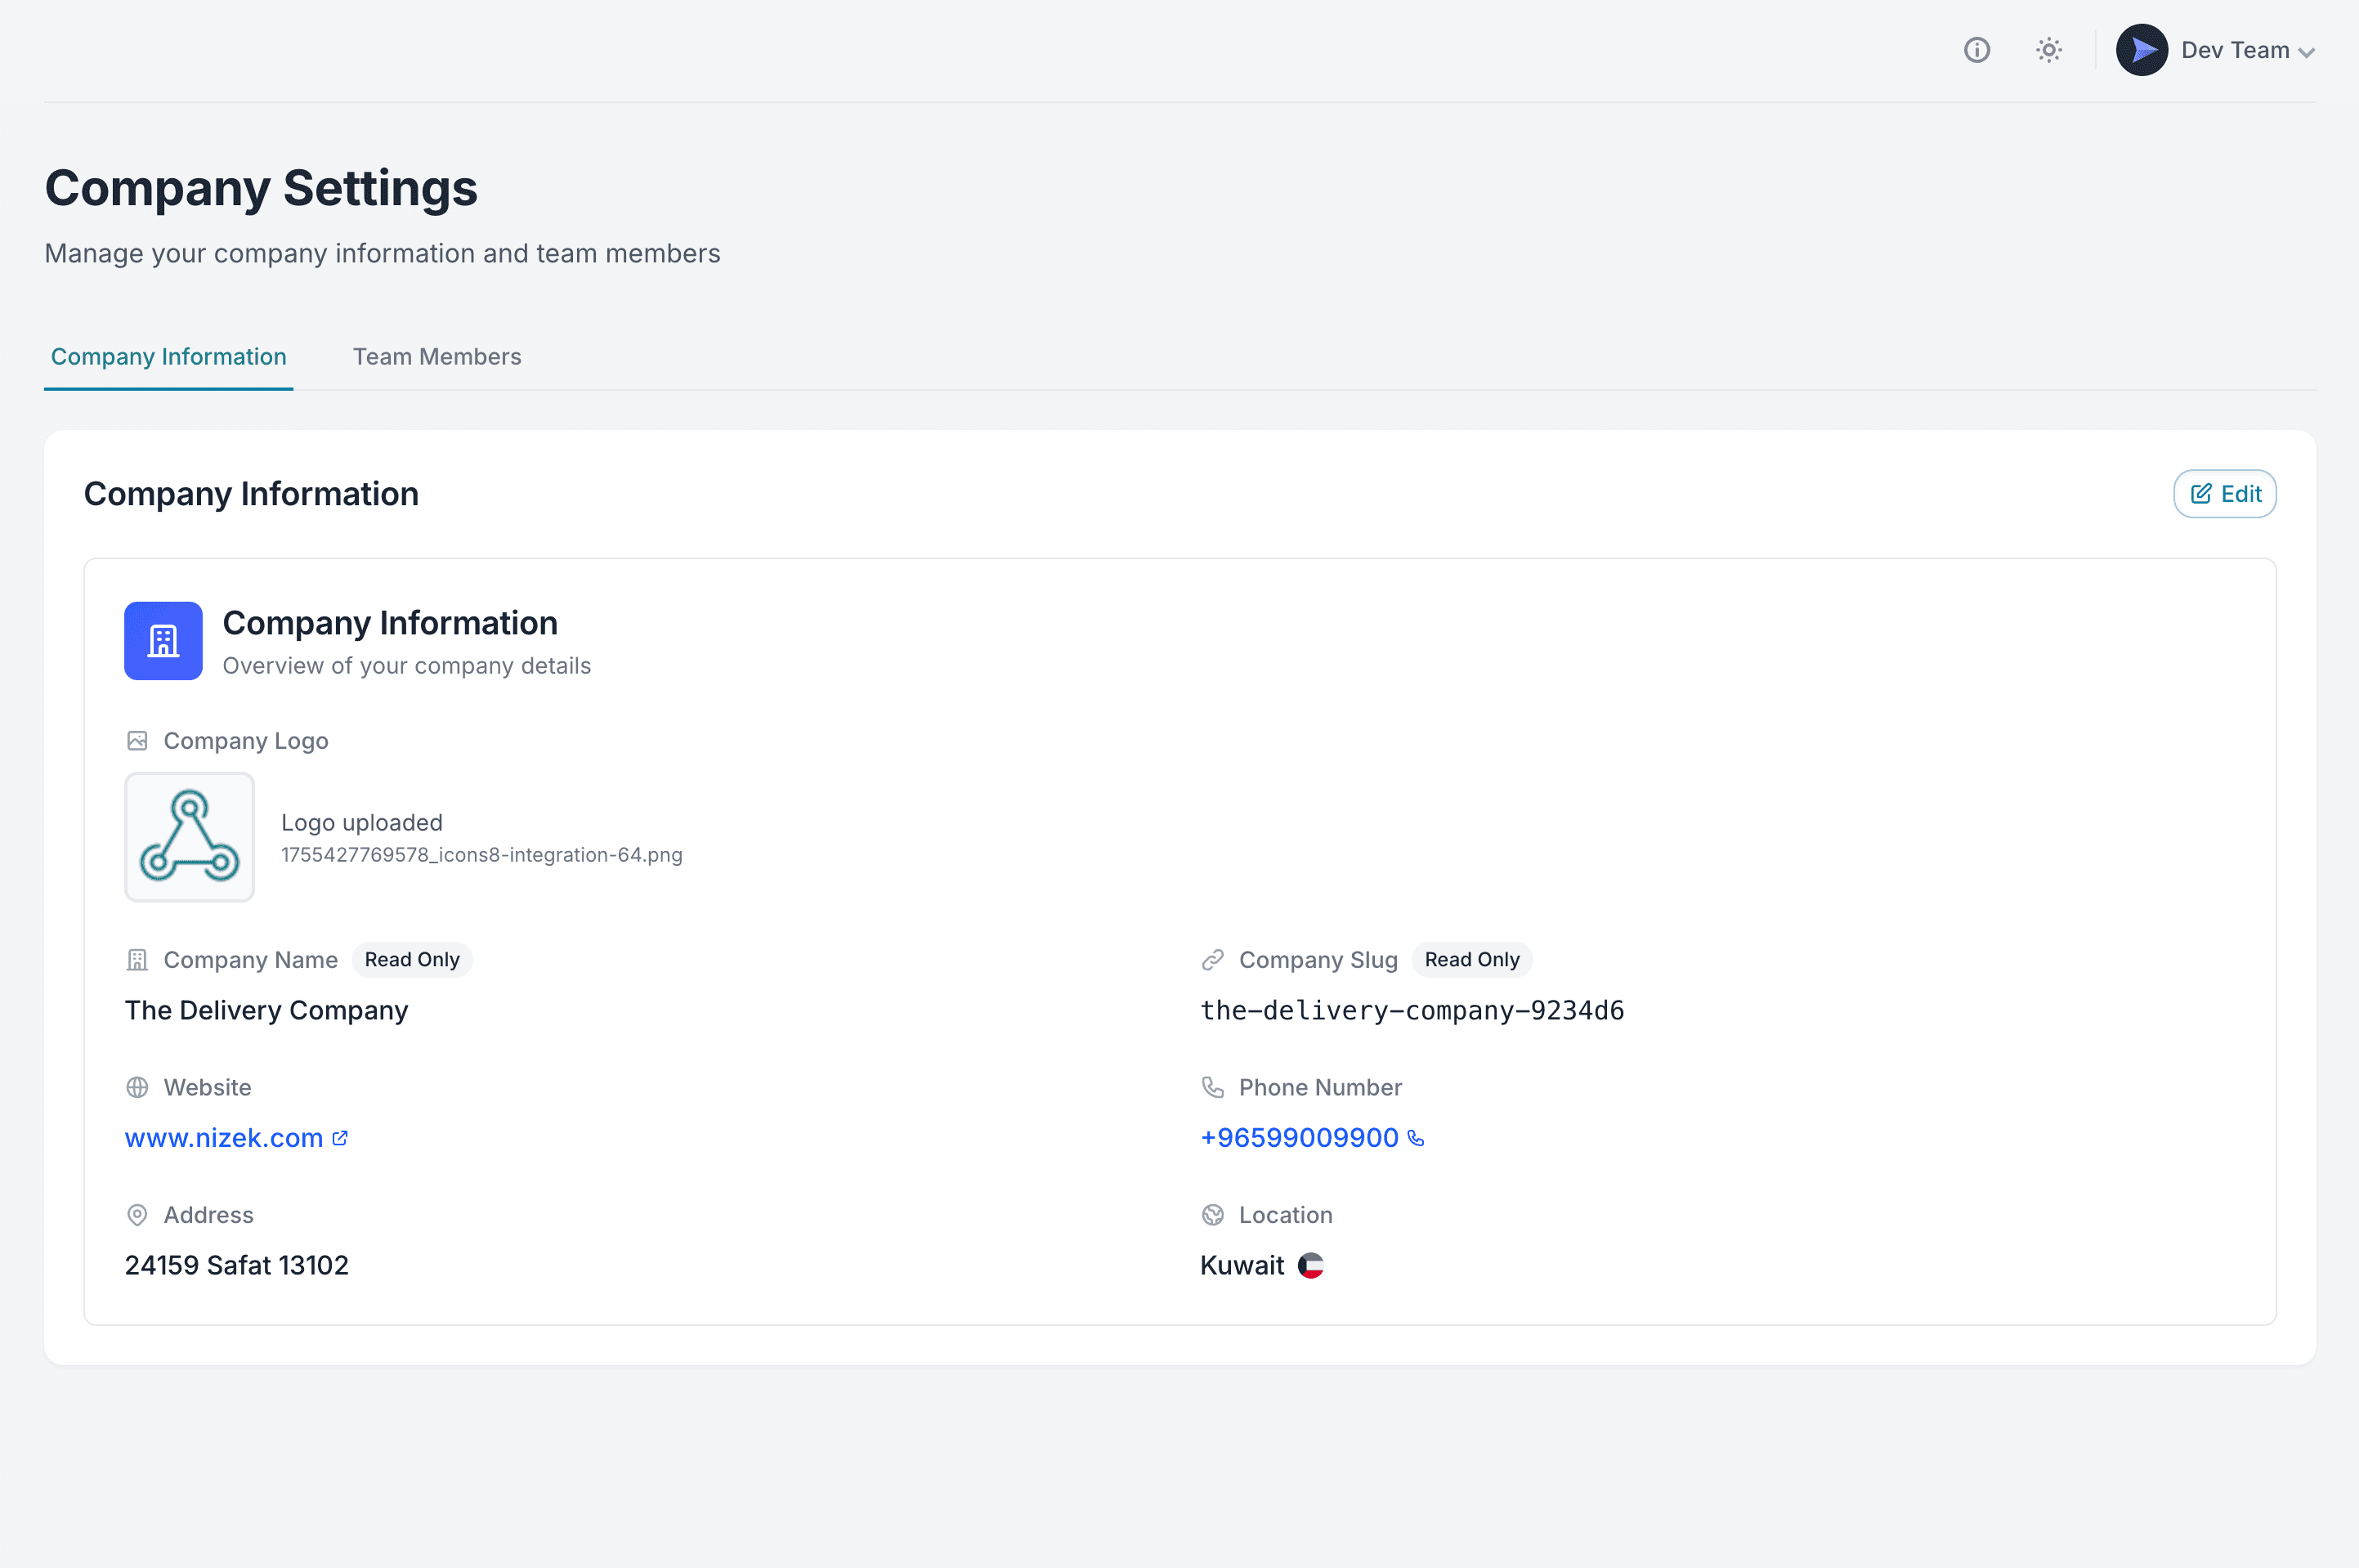
Task: Click the globe icon beside Website label
Action: click(137, 1087)
